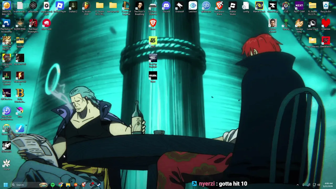Open Steam from the taskbar
Viewport: 336px width, 189px height.
98,185
